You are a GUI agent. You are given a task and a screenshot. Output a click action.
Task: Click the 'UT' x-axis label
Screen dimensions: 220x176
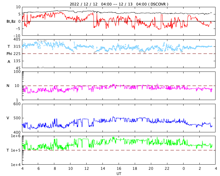pyautogui.click(x=119, y=174)
